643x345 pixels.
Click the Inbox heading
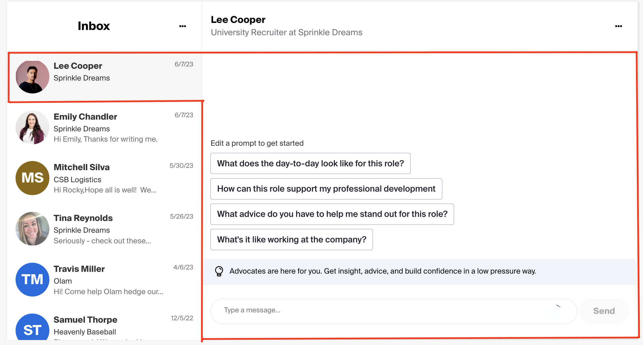93,26
